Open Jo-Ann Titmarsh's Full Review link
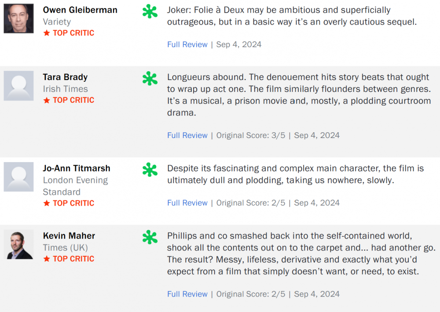The width and height of the screenshot is (440, 312). point(187,203)
